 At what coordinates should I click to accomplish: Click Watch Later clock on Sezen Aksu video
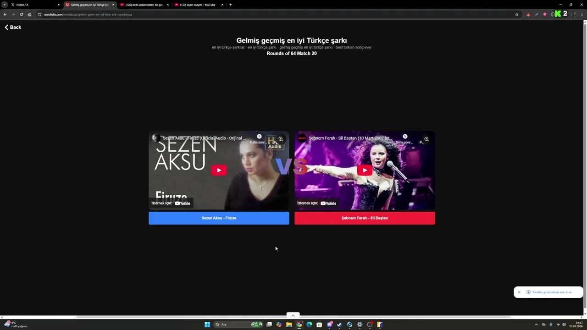tap(259, 137)
